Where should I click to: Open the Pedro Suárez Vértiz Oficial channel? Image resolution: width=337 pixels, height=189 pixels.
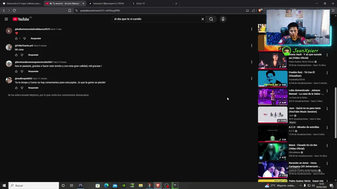[x=301, y=62]
